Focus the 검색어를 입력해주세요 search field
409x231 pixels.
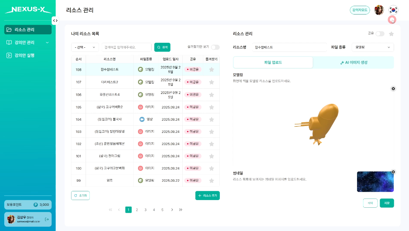coord(127,47)
